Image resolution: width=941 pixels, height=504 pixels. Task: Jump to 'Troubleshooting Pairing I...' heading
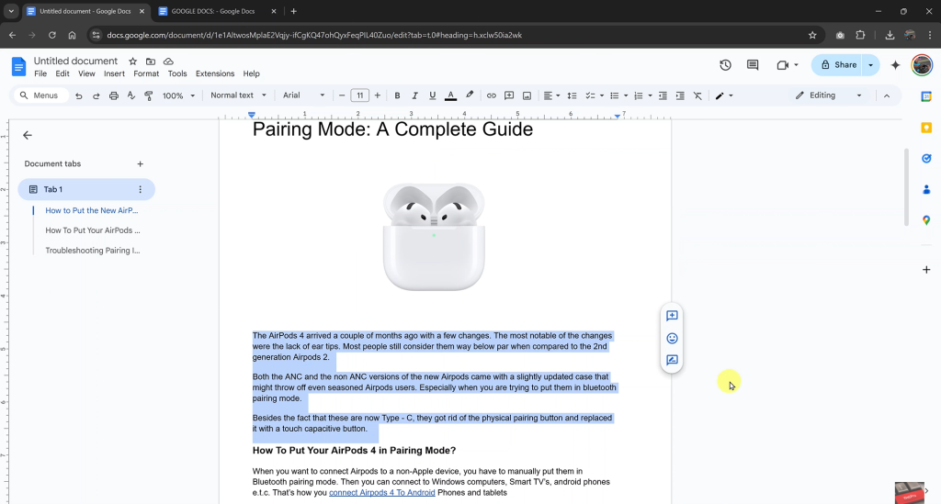[93, 251]
